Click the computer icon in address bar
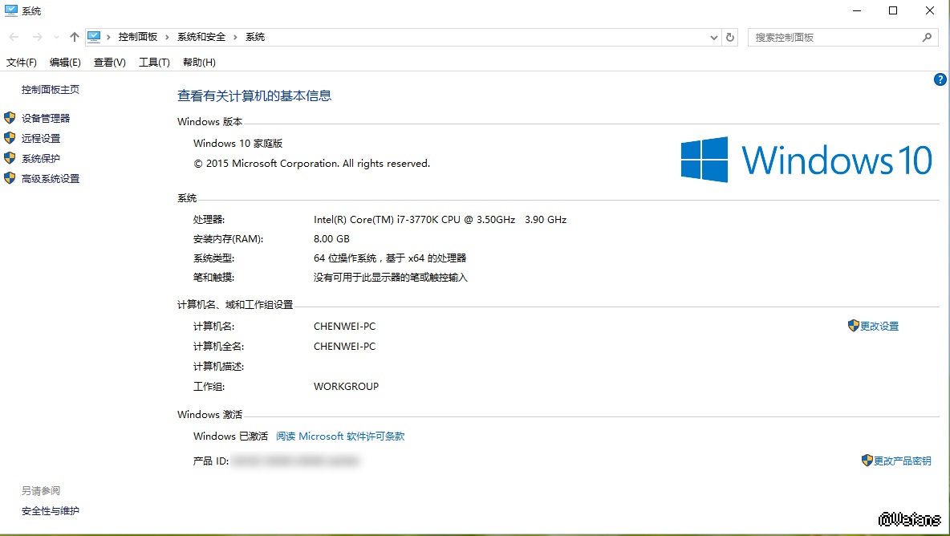 (x=94, y=37)
